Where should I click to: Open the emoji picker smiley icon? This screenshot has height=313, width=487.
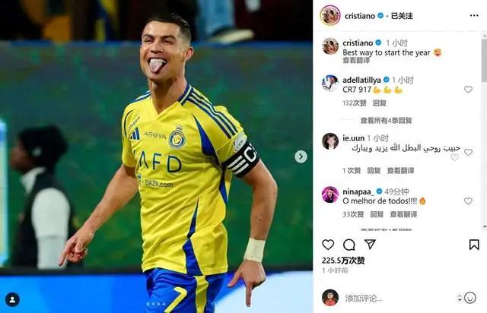pyautogui.click(x=470, y=298)
